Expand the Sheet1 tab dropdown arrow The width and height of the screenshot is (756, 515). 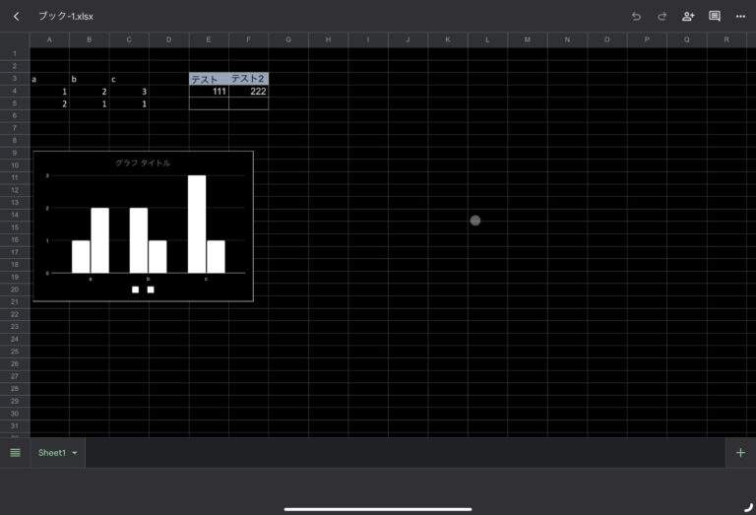coord(75,453)
